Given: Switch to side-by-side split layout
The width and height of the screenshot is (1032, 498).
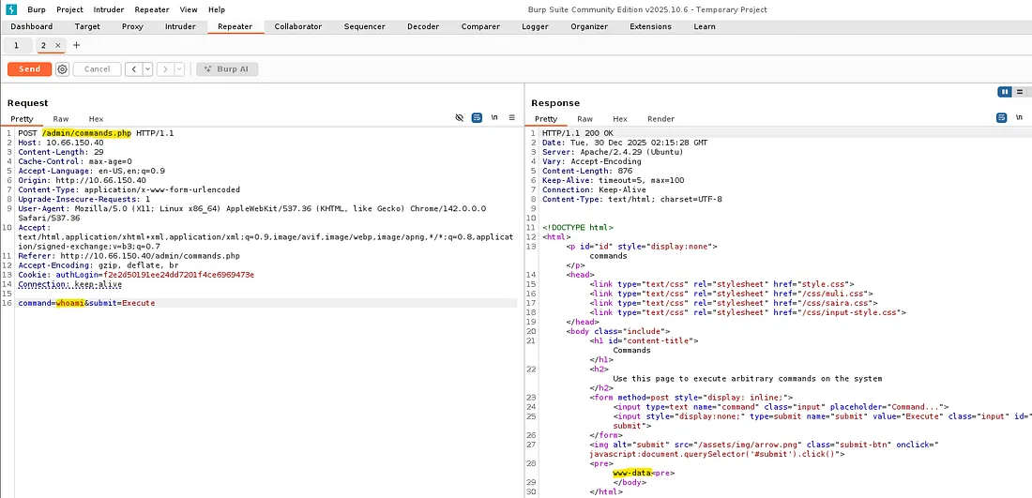Looking at the screenshot, I should [x=1005, y=92].
